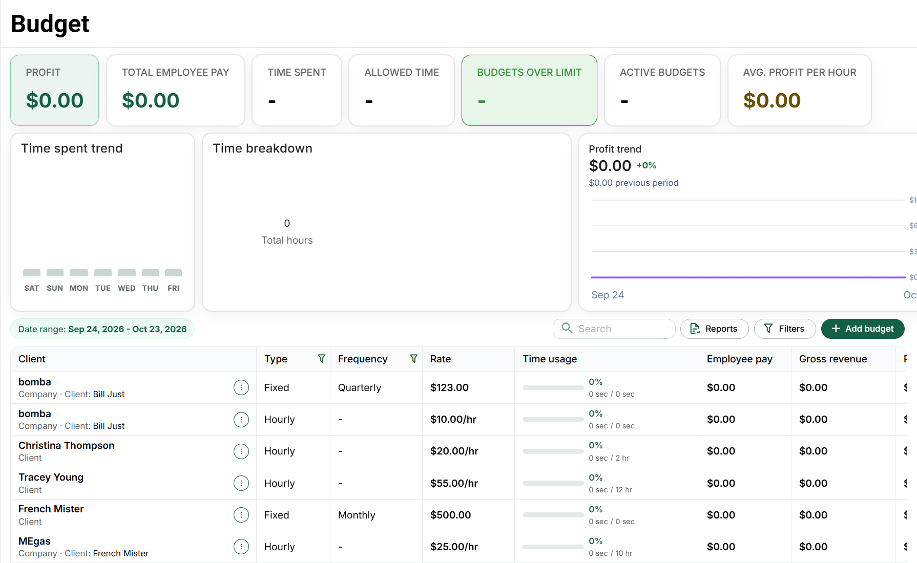Screen dimensions: 917x563
Task: Select the Profit summary card
Action: (x=54, y=90)
